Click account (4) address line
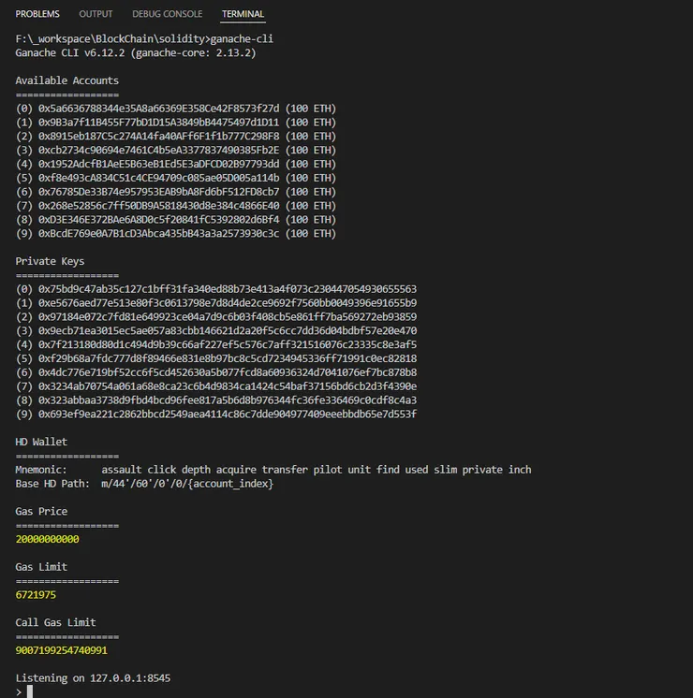 pyautogui.click(x=158, y=164)
